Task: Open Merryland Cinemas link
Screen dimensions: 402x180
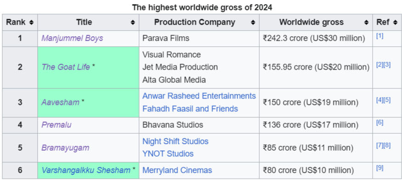Action: pyautogui.click(x=177, y=170)
